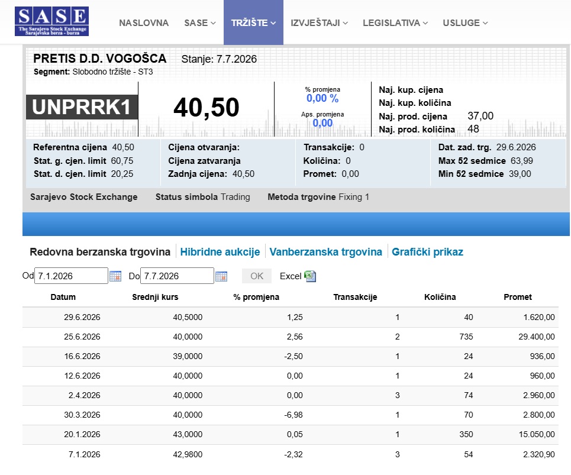Click the -6,98 percent change cell
The image size is (571, 475).
pyautogui.click(x=293, y=415)
